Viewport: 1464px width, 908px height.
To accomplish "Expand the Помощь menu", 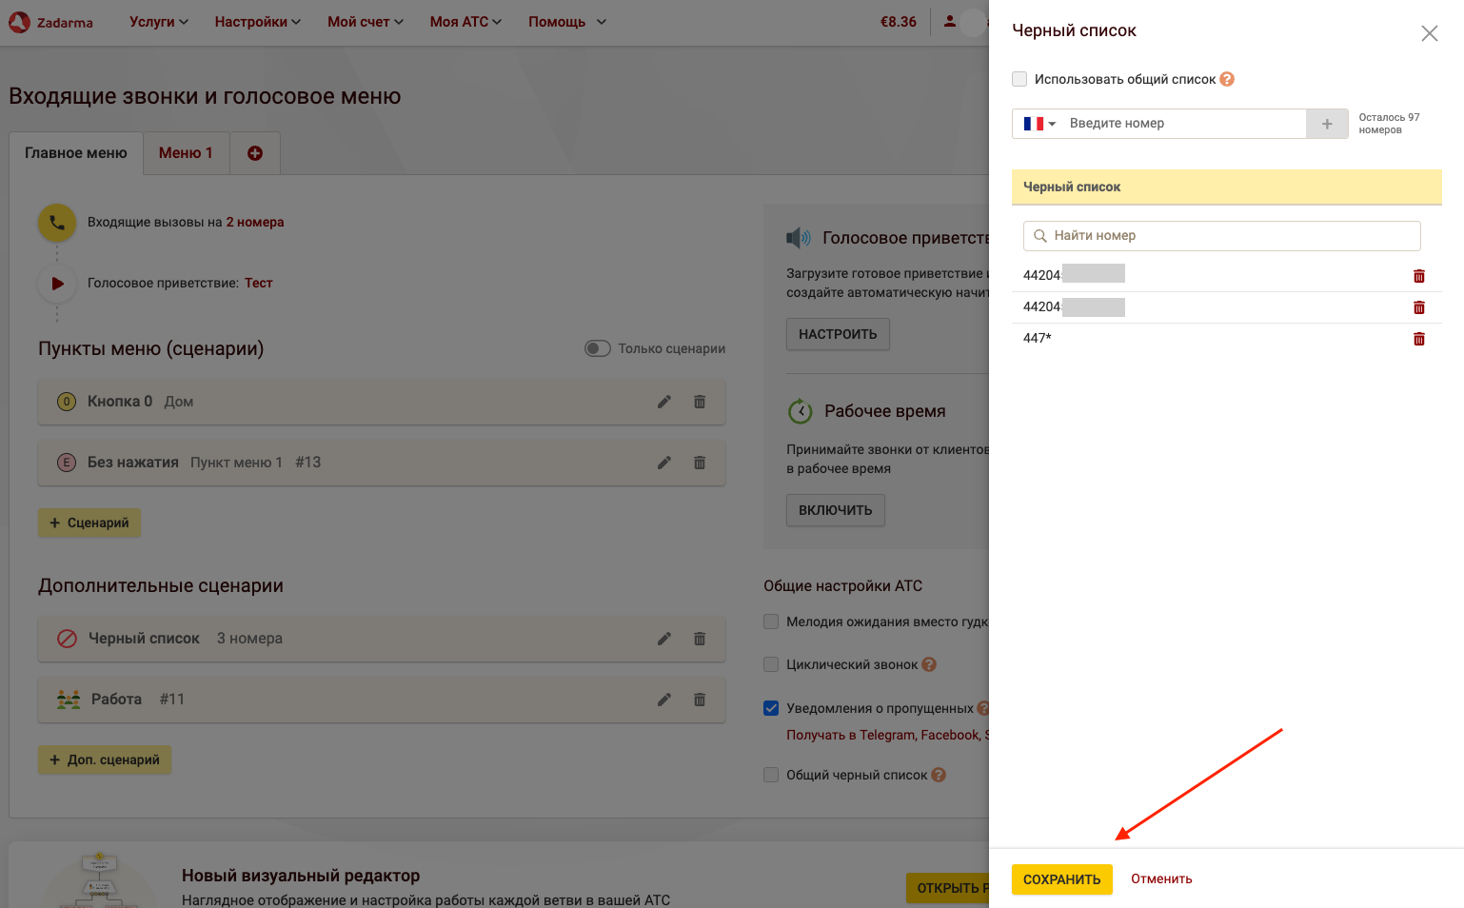I will click(x=567, y=22).
